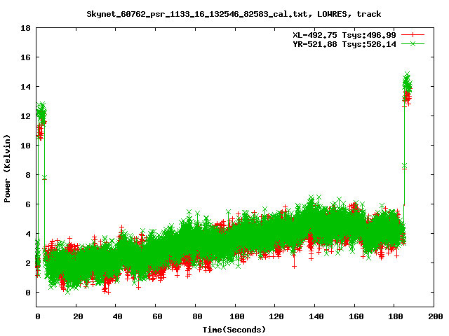
Task: Click the green calibration spike near 186 seconds
Action: pos(407,83)
